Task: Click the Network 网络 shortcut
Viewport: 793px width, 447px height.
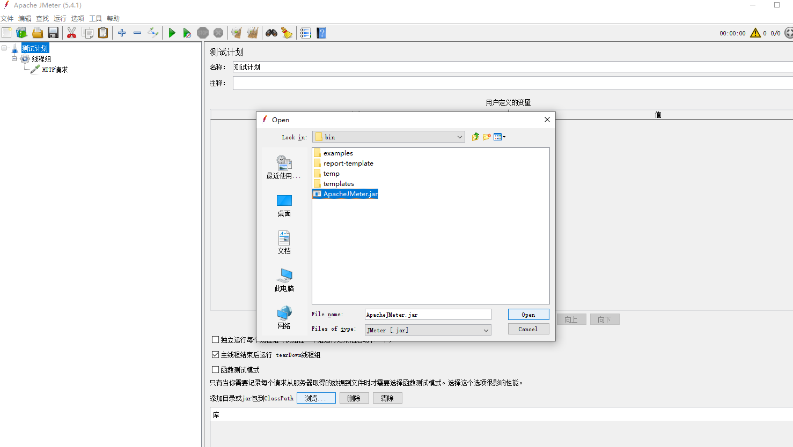Action: [284, 318]
